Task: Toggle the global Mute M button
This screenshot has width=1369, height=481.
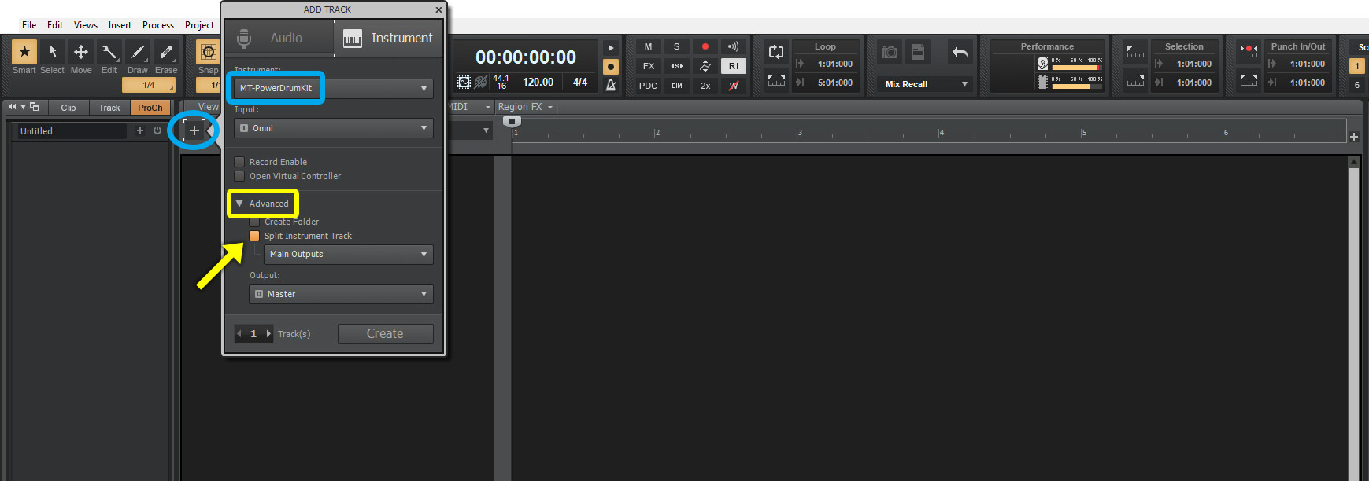Action: point(648,47)
